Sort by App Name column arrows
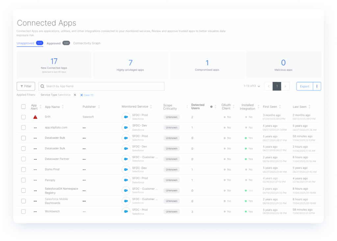337x241 pixels. coord(63,107)
